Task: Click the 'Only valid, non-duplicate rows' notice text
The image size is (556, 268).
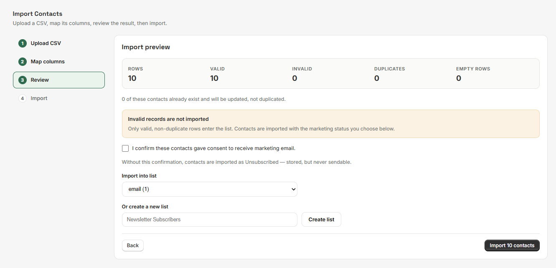Action: 261,129
